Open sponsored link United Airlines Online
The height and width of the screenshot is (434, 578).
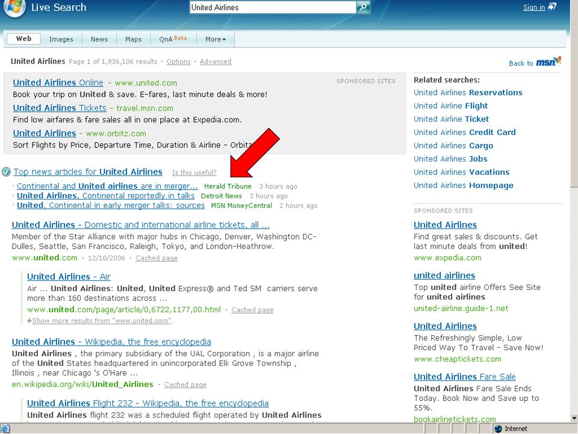tap(58, 83)
